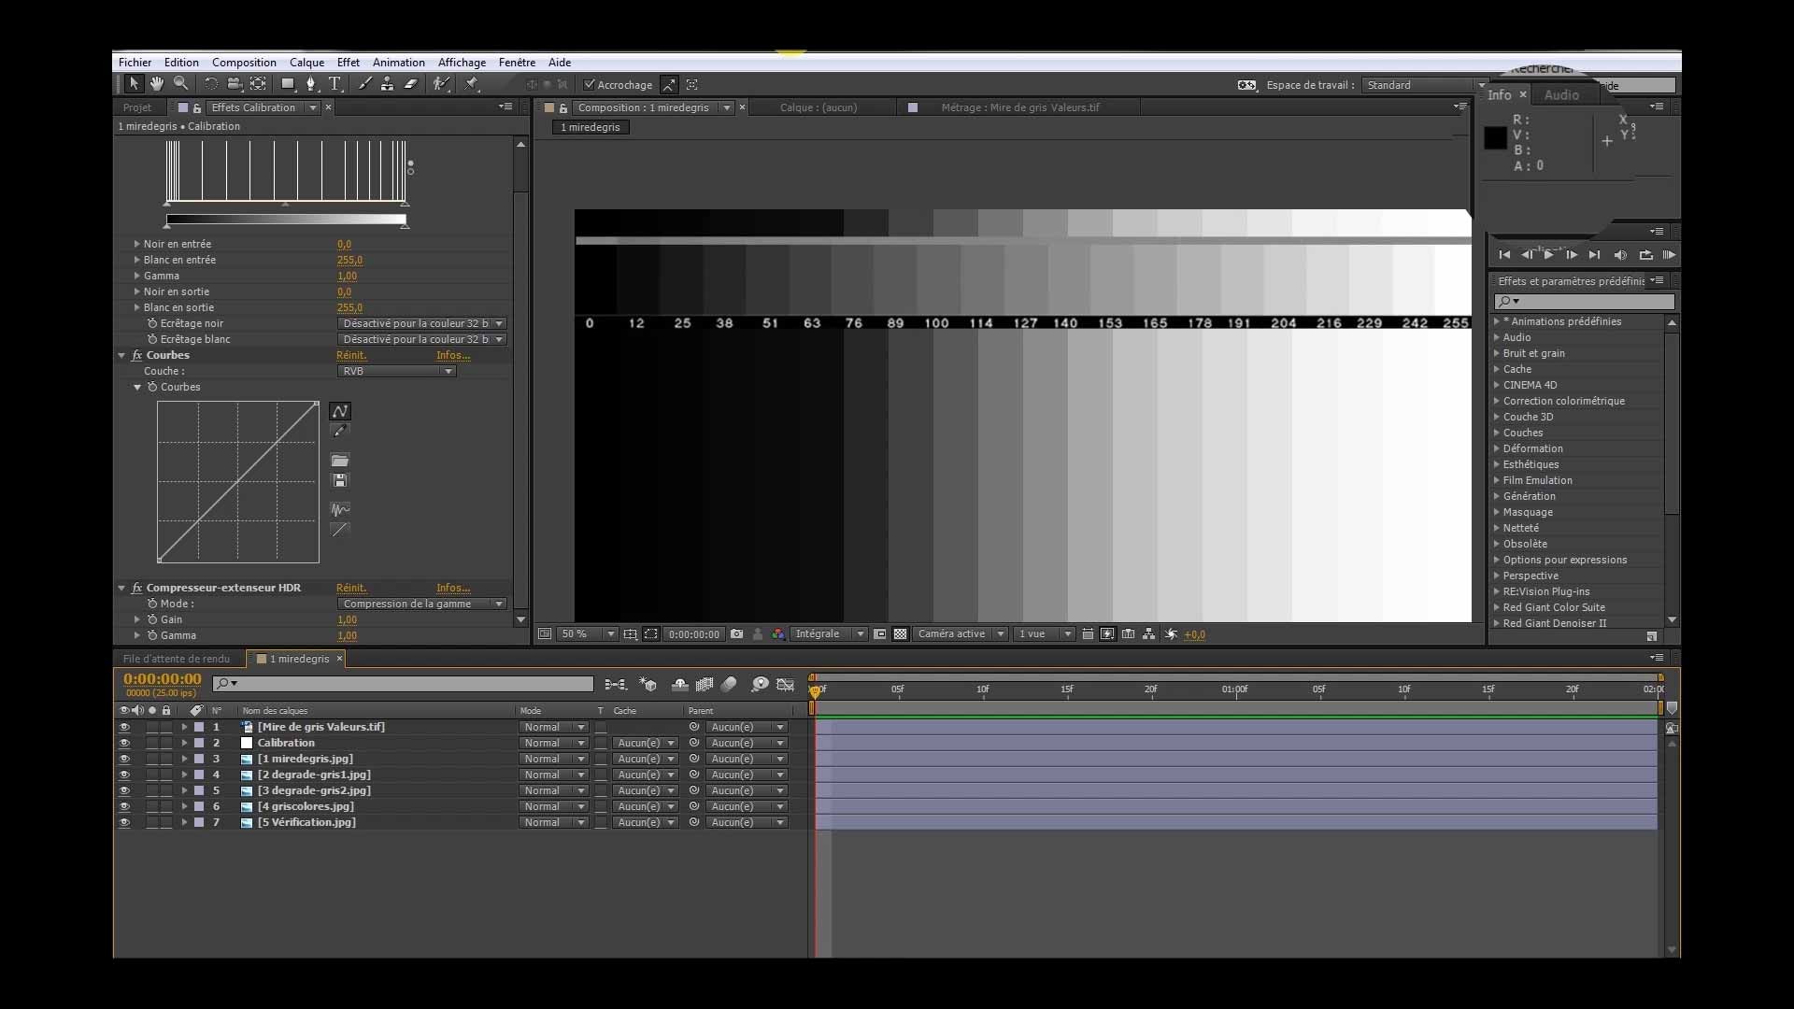Viewport: 1794px width, 1009px height.
Task: Select the Eraser tool
Action: tap(410, 84)
